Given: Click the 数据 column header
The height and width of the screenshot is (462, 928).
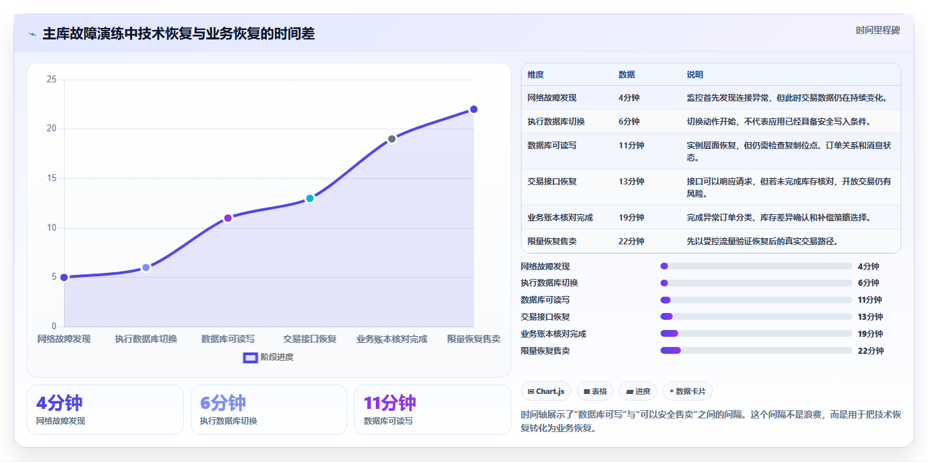Looking at the screenshot, I should click(x=627, y=75).
